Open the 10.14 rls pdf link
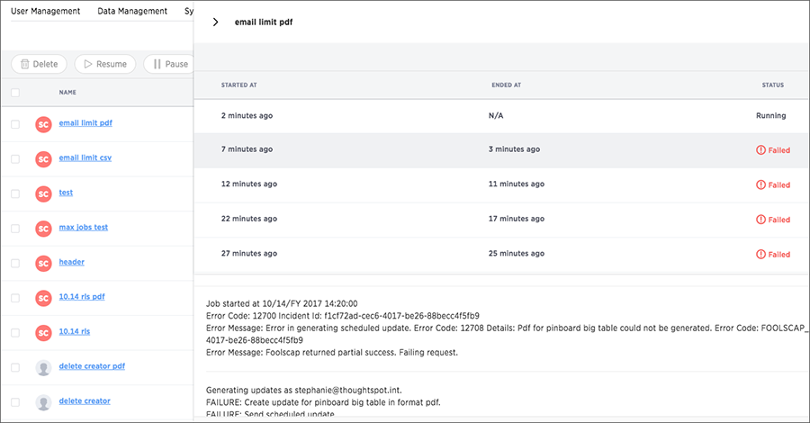Image resolution: width=810 pixels, height=423 pixels. 82,296
